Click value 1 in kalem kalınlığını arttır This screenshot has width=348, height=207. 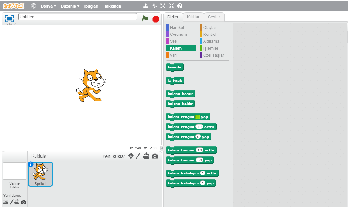pyautogui.click(x=203, y=173)
